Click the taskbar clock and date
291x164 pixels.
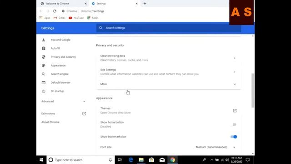236,160
